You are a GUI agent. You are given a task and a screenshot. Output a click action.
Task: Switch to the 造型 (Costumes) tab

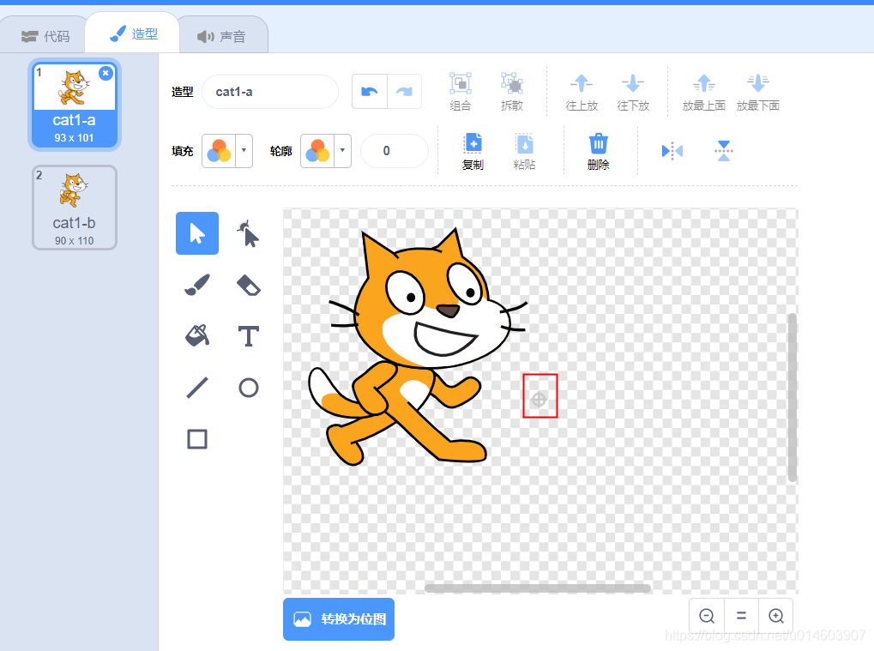point(134,34)
